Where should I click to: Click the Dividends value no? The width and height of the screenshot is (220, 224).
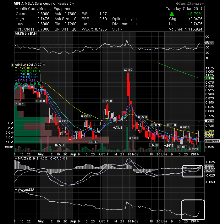pyautogui.click(x=135, y=24)
